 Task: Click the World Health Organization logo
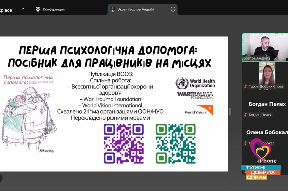(x=195, y=83)
